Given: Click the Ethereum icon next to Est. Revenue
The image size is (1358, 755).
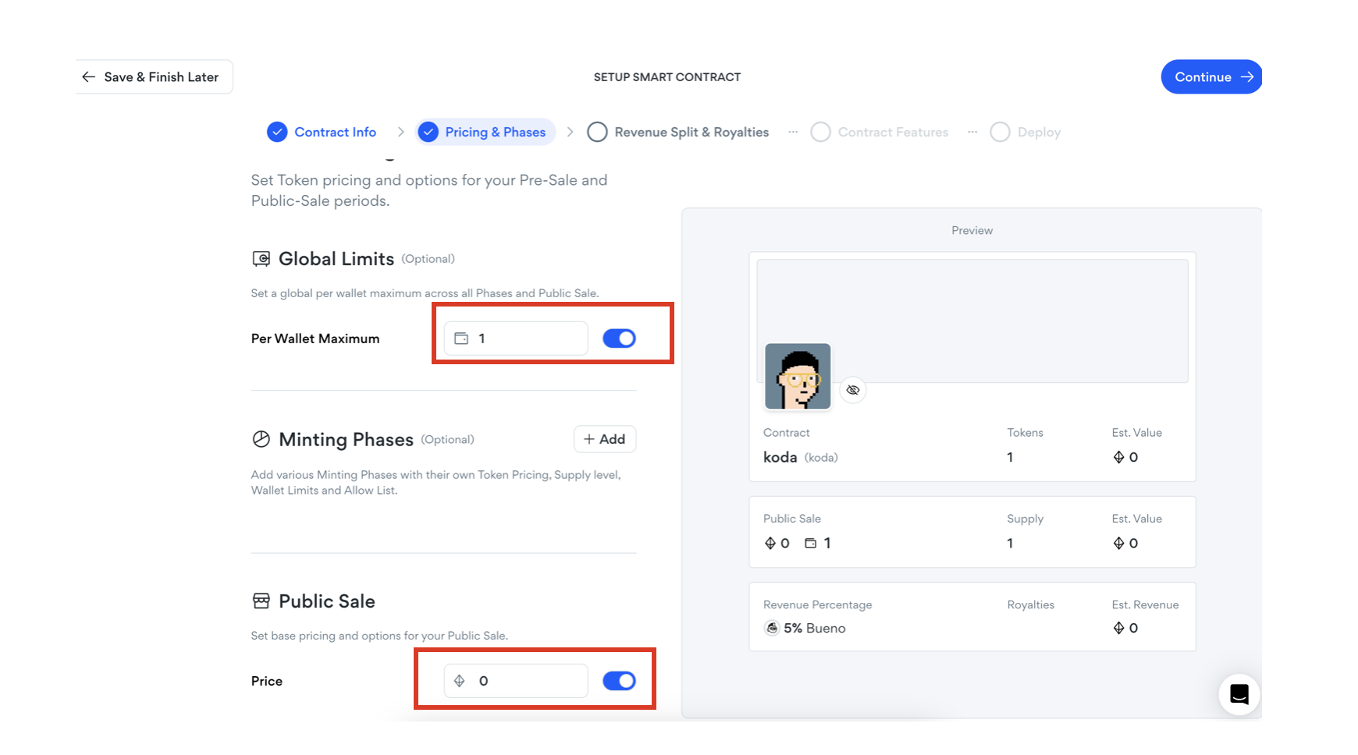Looking at the screenshot, I should (x=1118, y=628).
